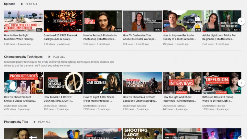Click '724 views • 1 month ago' text
This screenshot has width=247, height=139.
tap(136, 44)
